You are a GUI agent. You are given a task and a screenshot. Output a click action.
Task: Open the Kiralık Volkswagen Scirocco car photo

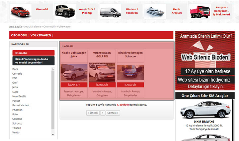[x=130, y=73]
